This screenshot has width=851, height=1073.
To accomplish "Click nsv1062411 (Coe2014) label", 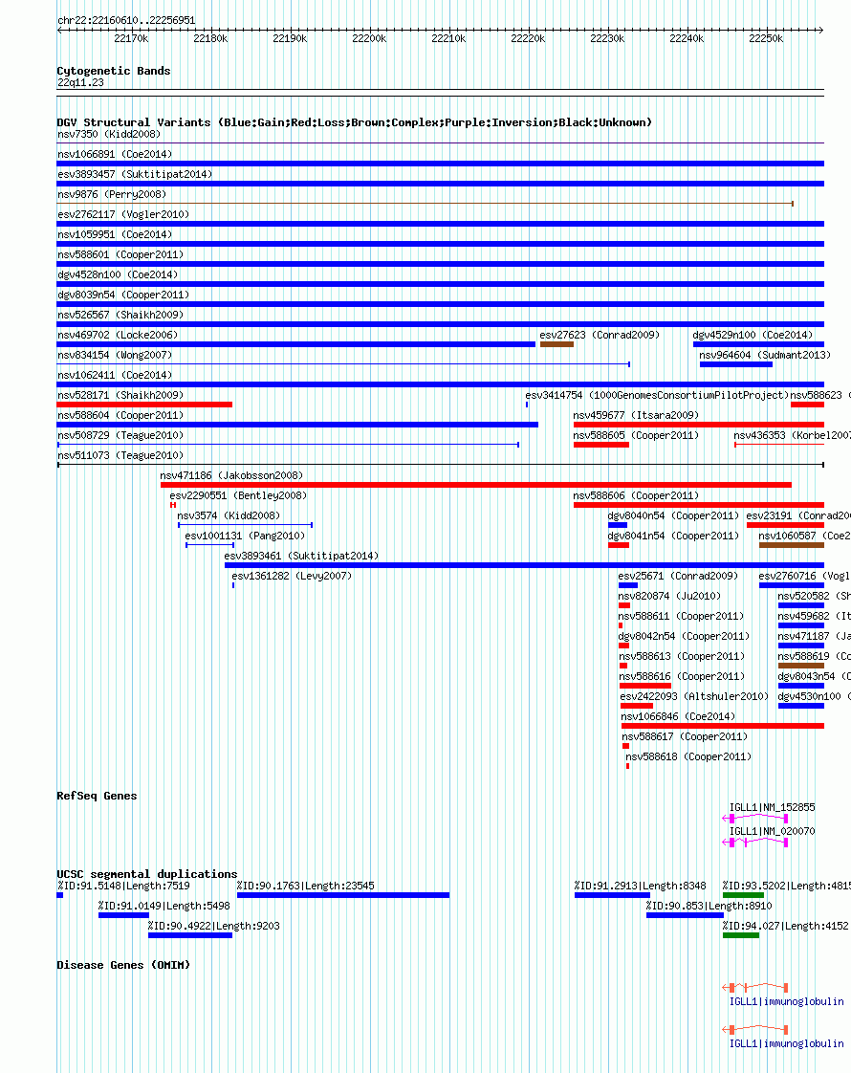I will click(115, 375).
